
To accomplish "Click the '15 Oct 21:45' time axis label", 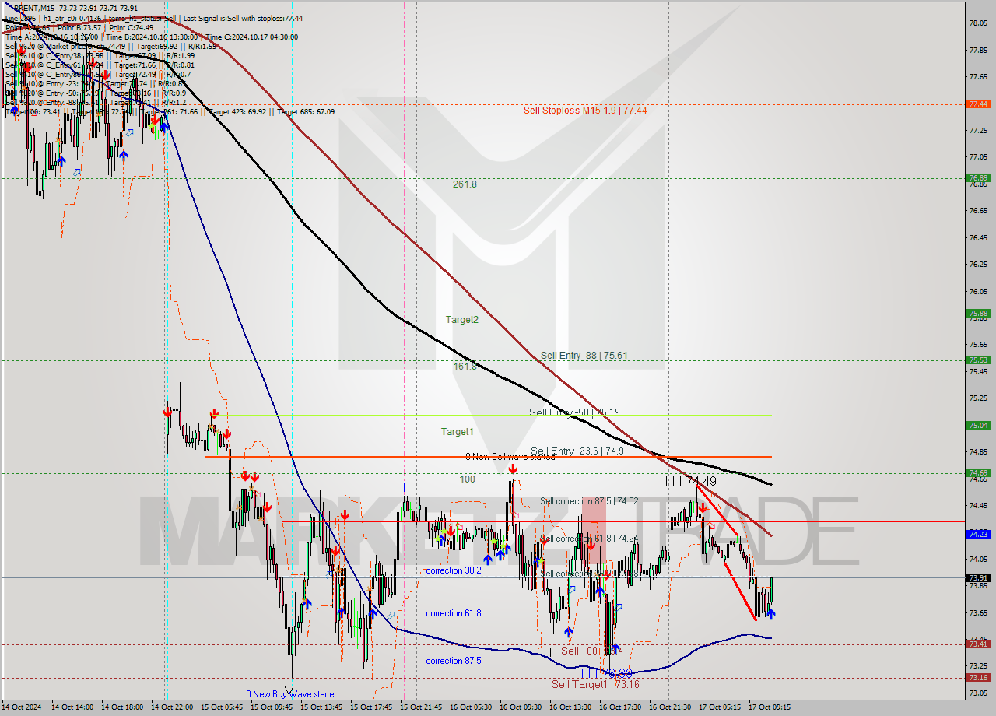I will (421, 707).
